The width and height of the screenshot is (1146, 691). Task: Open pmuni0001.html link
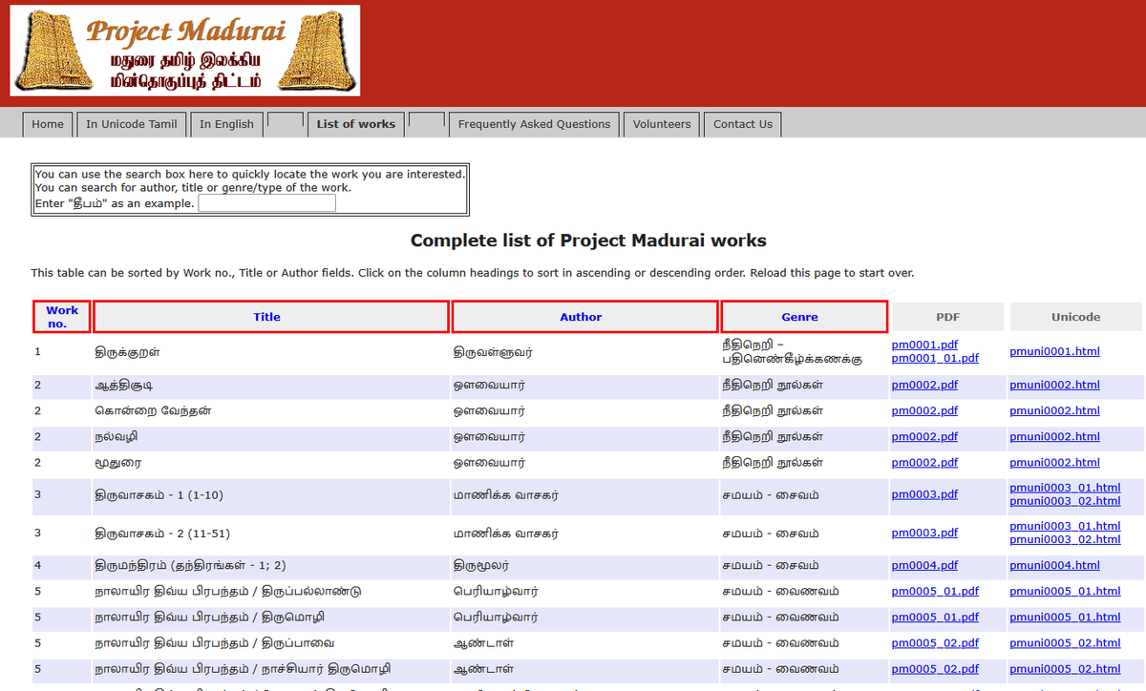tap(1054, 351)
